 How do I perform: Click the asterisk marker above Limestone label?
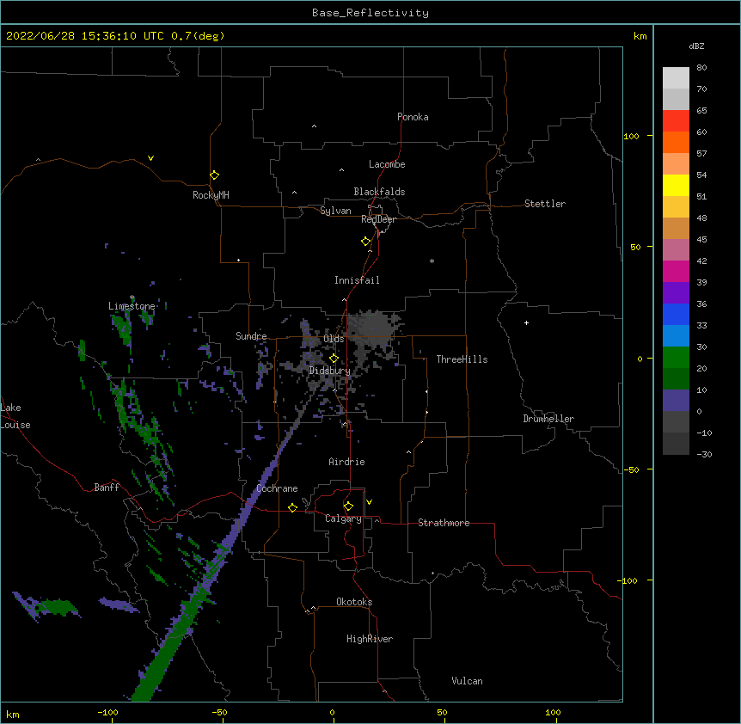132,298
